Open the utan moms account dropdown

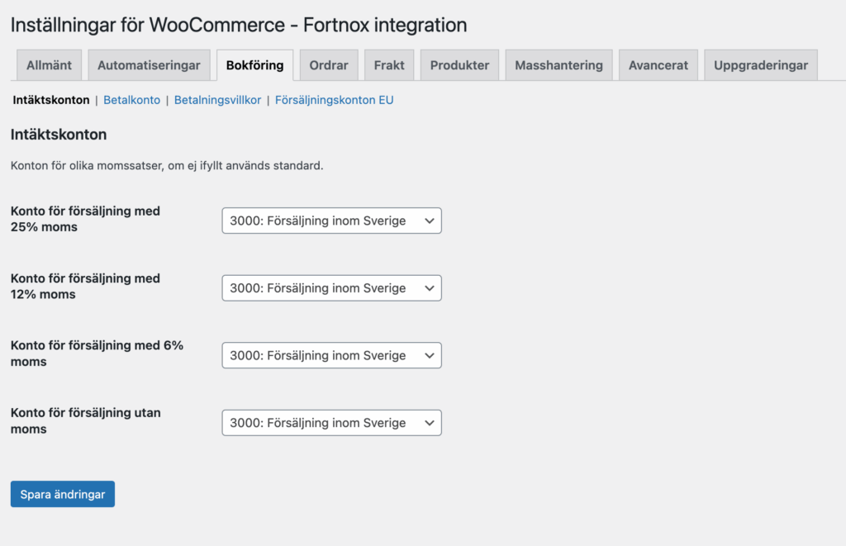[331, 423]
